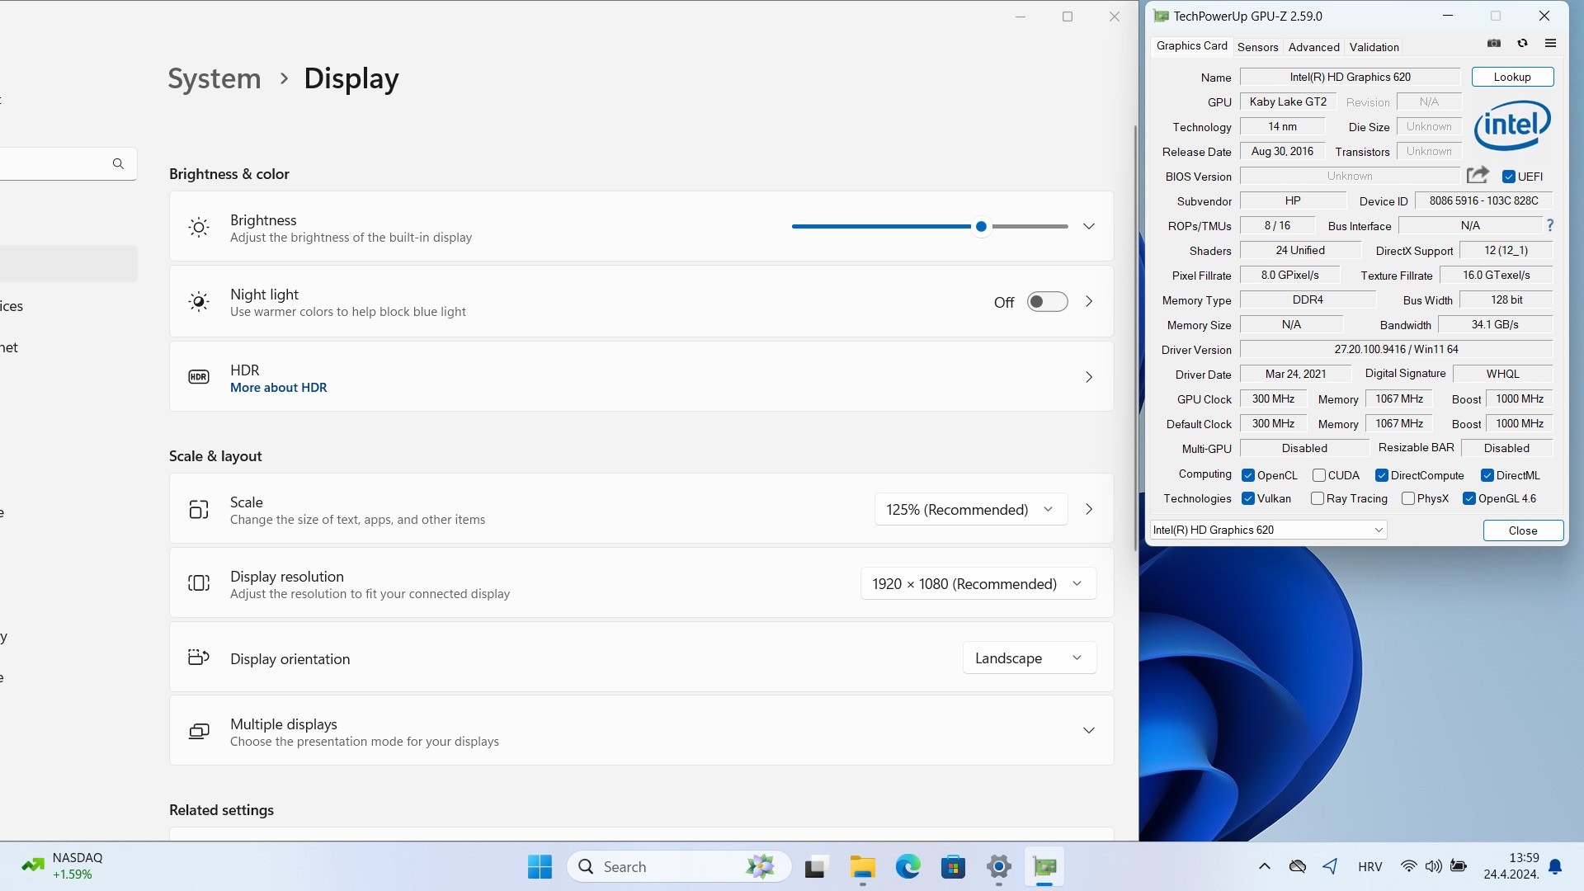The image size is (1584, 891).
Task: Click the Settings window scrollbar
Action: (1135, 338)
